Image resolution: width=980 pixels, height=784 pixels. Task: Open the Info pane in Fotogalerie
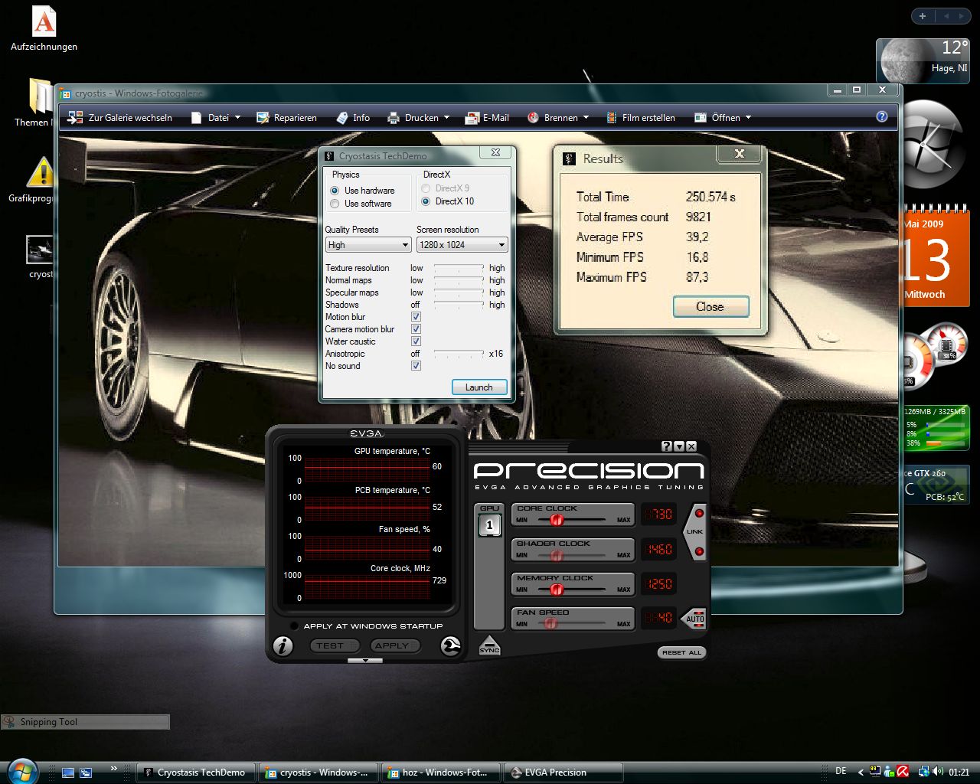click(352, 118)
